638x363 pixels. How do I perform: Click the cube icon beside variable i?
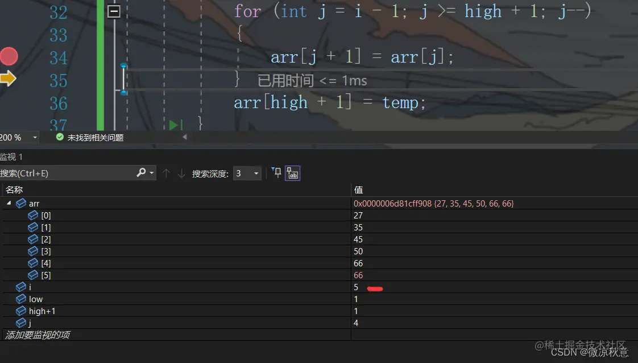click(x=20, y=287)
